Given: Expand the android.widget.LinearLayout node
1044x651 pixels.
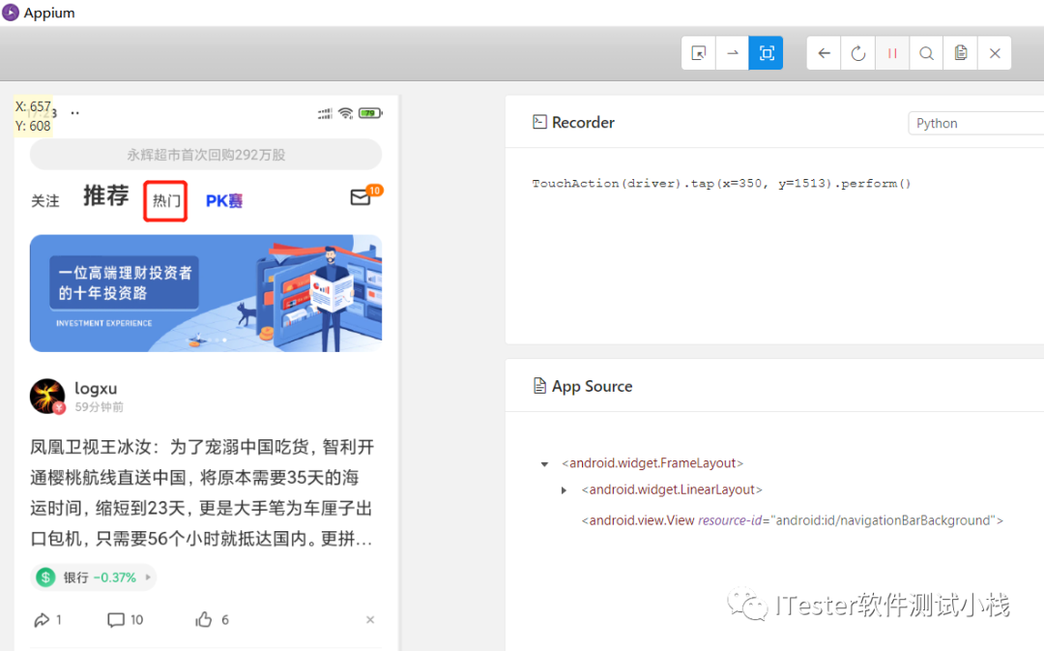Looking at the screenshot, I should [x=564, y=490].
